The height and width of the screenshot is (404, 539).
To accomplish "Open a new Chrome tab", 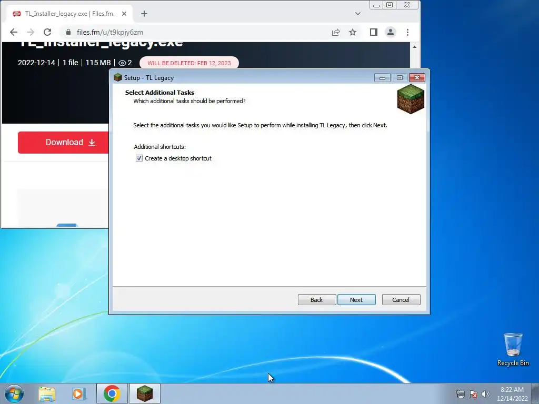I will pyautogui.click(x=144, y=14).
